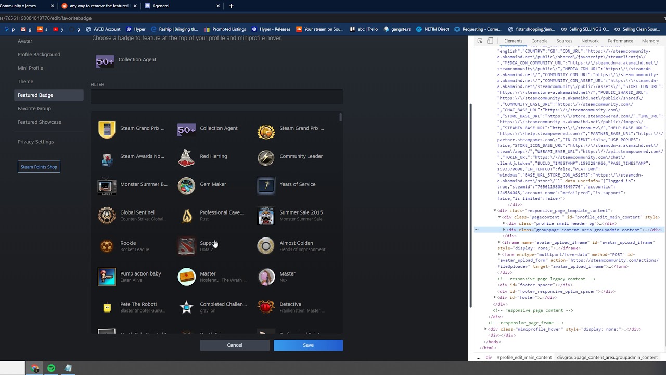Open the abc | Trello bookmark
The height and width of the screenshot is (375, 666).
click(364, 29)
